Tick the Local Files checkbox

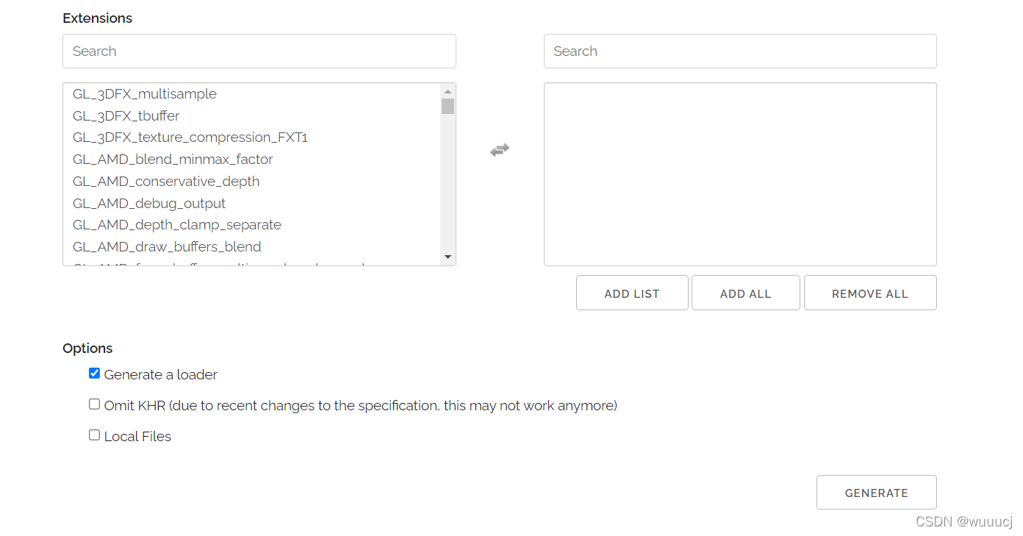point(94,435)
